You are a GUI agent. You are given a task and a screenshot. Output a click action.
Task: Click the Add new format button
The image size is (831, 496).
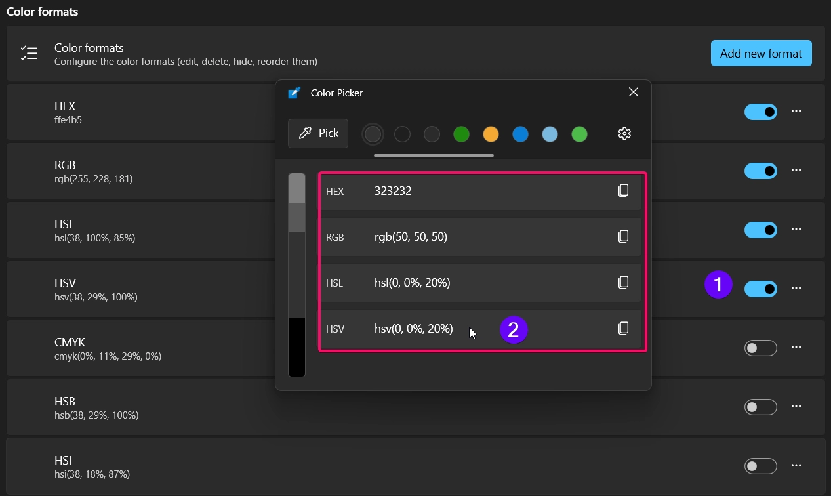tap(761, 53)
